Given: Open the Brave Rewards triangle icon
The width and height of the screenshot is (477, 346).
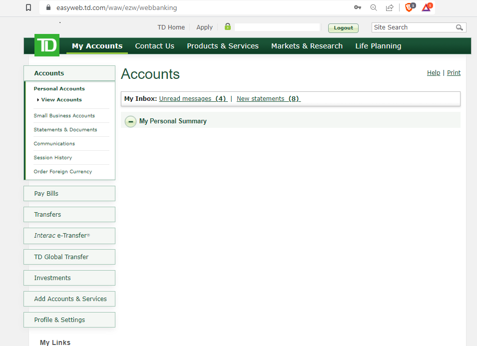Looking at the screenshot, I should [x=427, y=7].
